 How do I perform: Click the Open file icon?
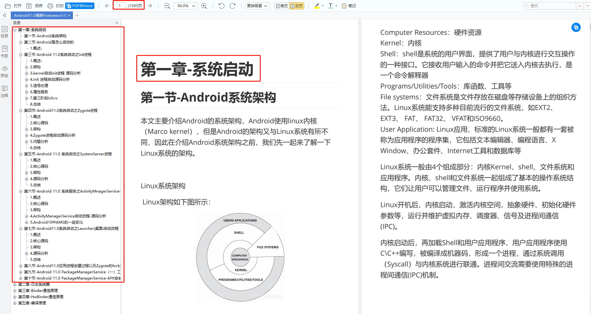pos(8,6)
